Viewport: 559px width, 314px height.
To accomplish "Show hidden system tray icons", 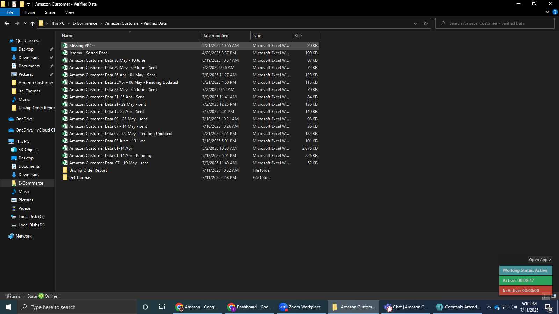I will (x=488, y=307).
